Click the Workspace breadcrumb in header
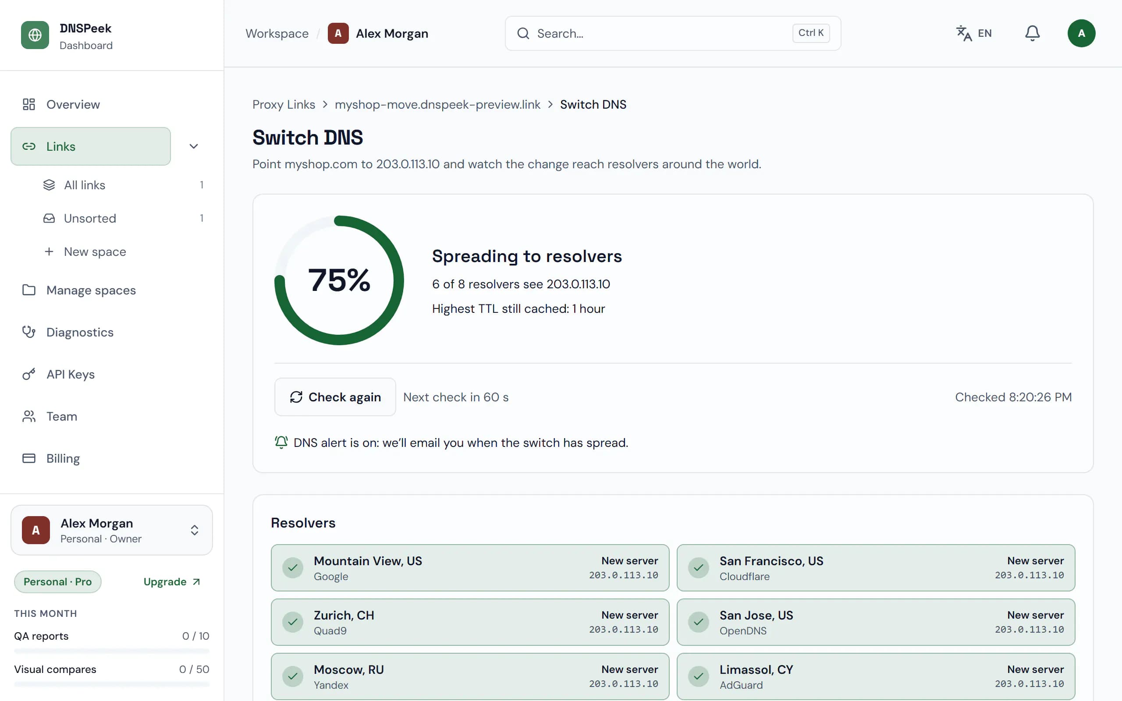Viewport: 1122px width, 701px height. [277, 33]
